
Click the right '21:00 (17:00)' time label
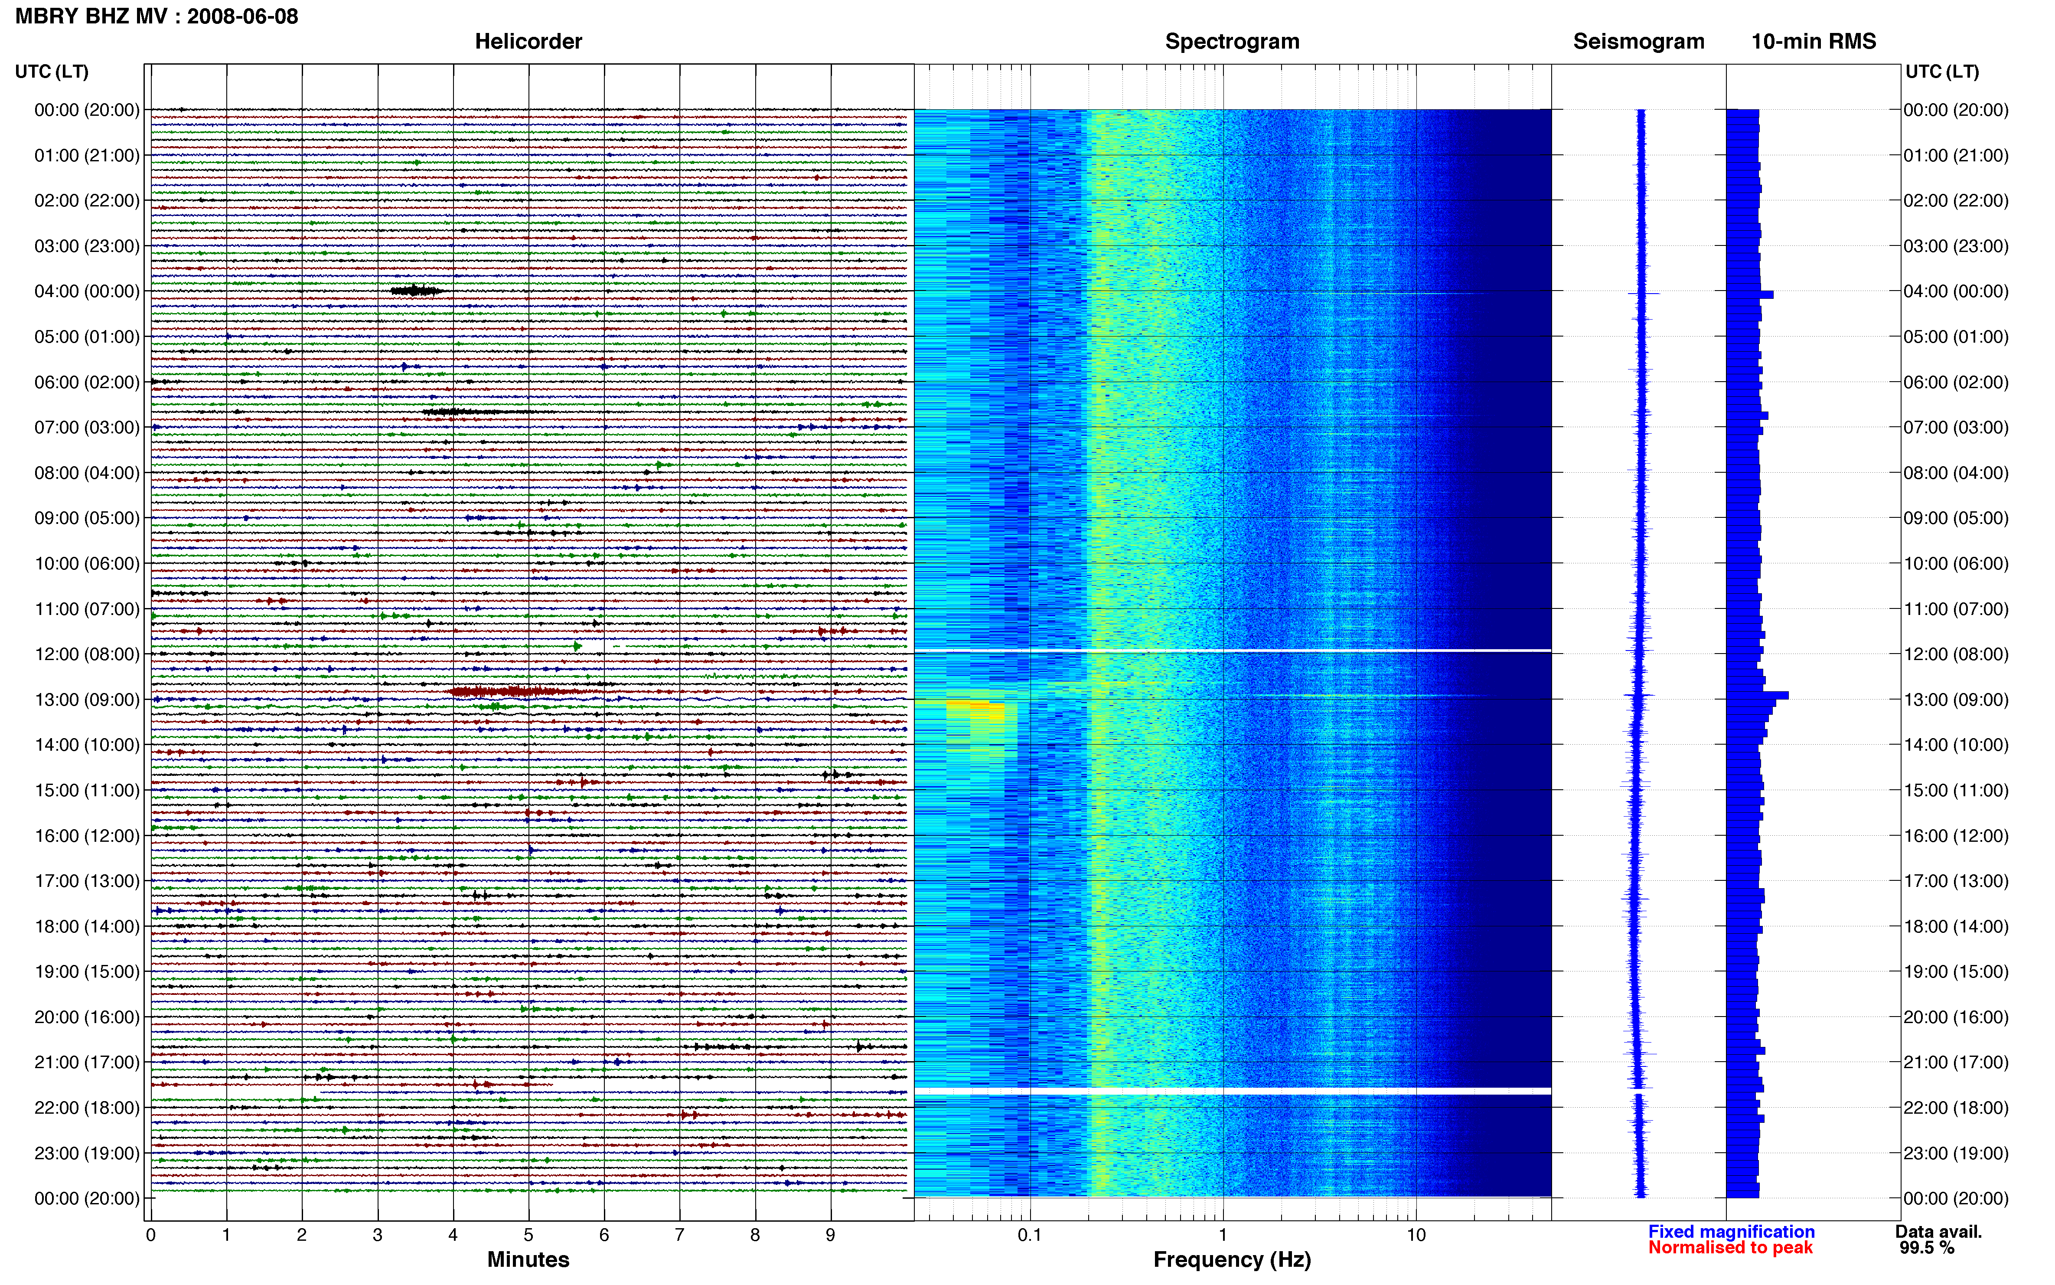tap(1956, 1063)
